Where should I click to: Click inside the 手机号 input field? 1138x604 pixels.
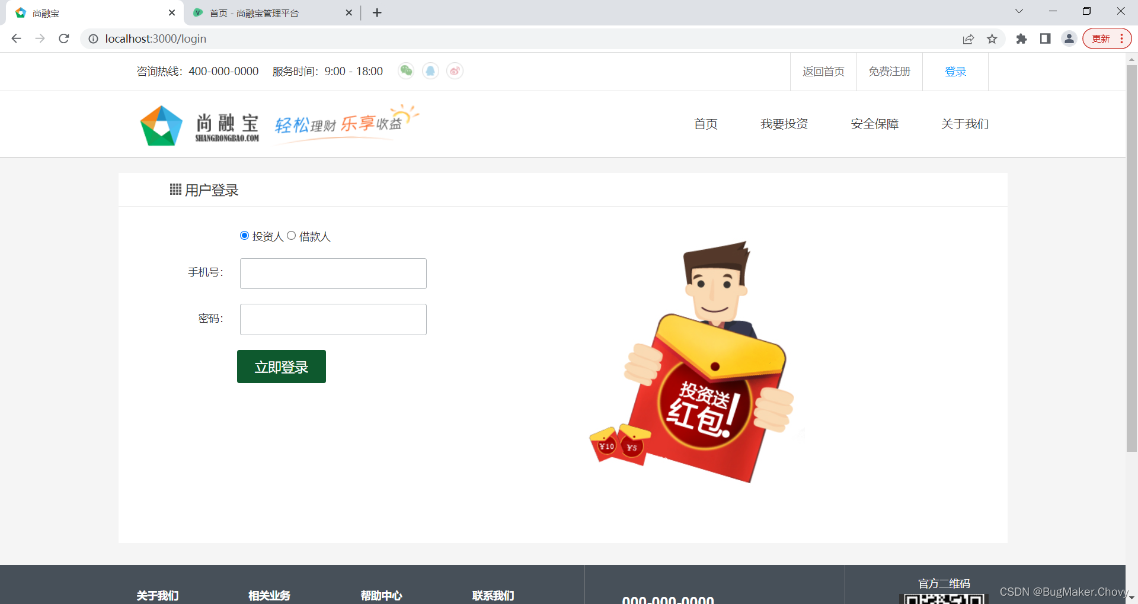[x=333, y=273]
